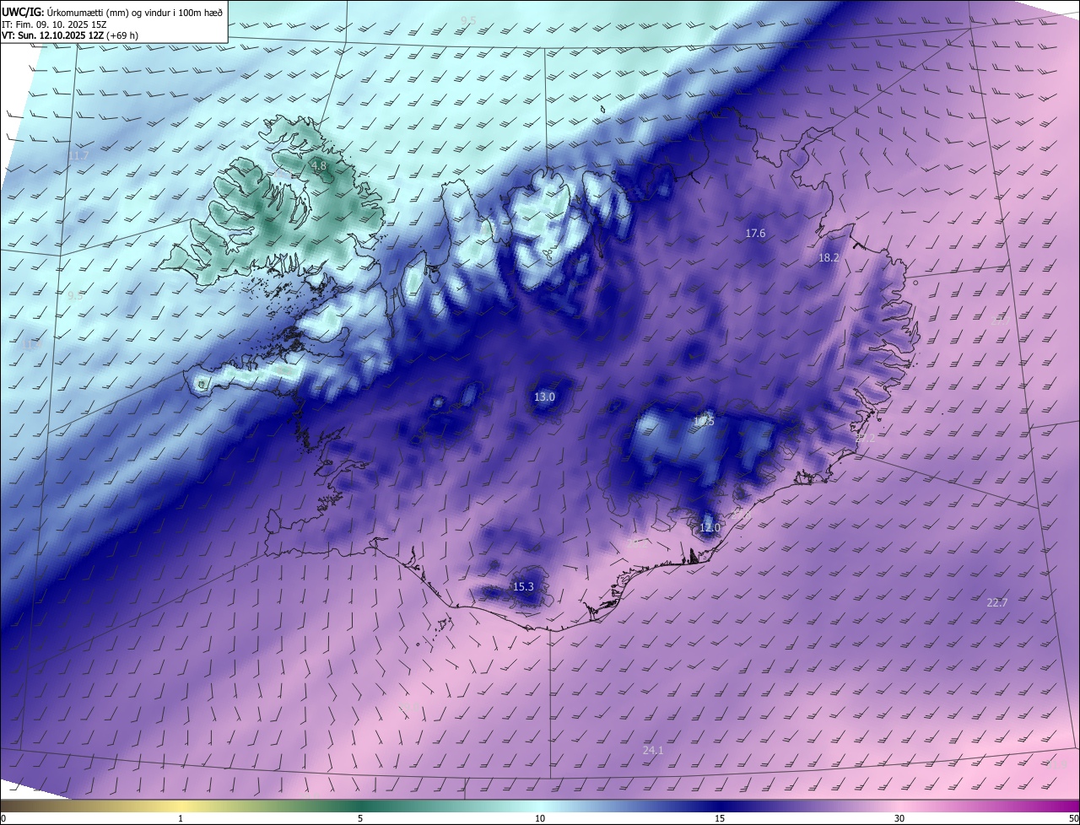1080x825 pixels.
Task: Click the 1 tick on the color scale
Action: 181,818
